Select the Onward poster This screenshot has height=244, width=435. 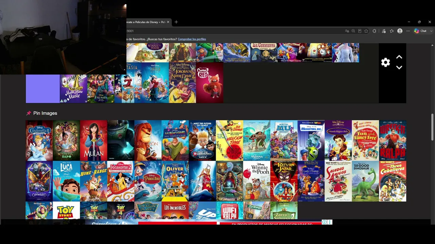click(39, 181)
